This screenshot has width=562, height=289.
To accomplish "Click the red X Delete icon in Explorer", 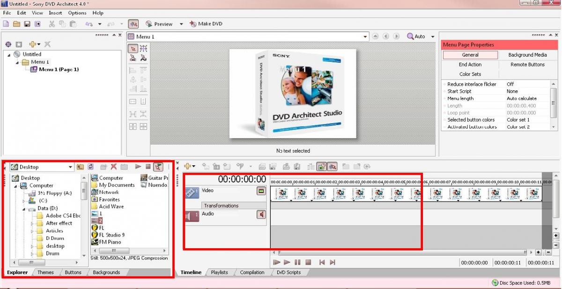I will (x=113, y=167).
